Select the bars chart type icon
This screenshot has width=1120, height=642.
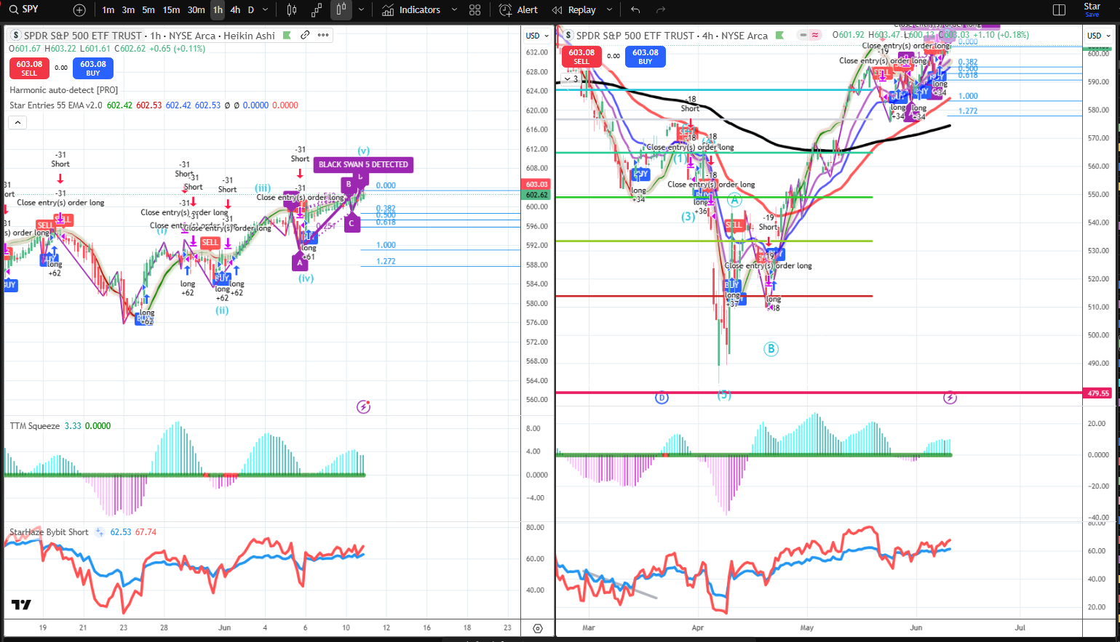pyautogui.click(x=292, y=10)
